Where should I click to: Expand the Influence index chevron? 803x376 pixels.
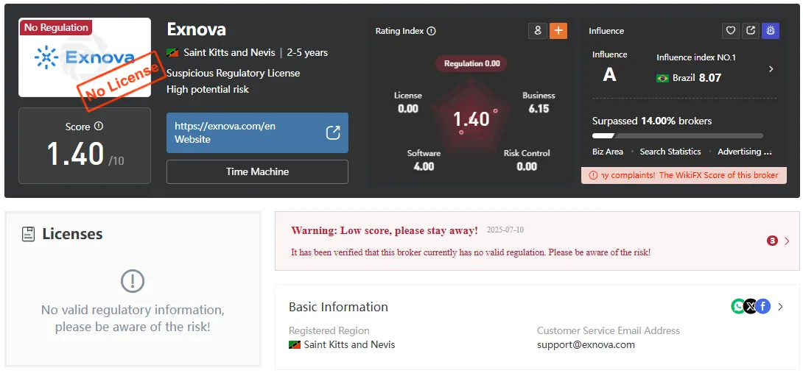771,69
